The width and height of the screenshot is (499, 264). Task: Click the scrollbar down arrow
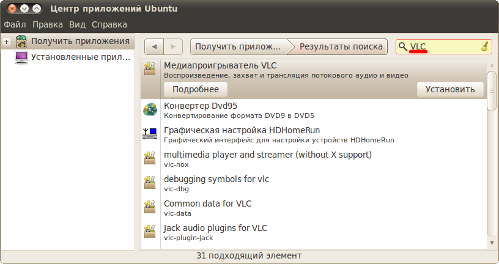click(x=492, y=243)
